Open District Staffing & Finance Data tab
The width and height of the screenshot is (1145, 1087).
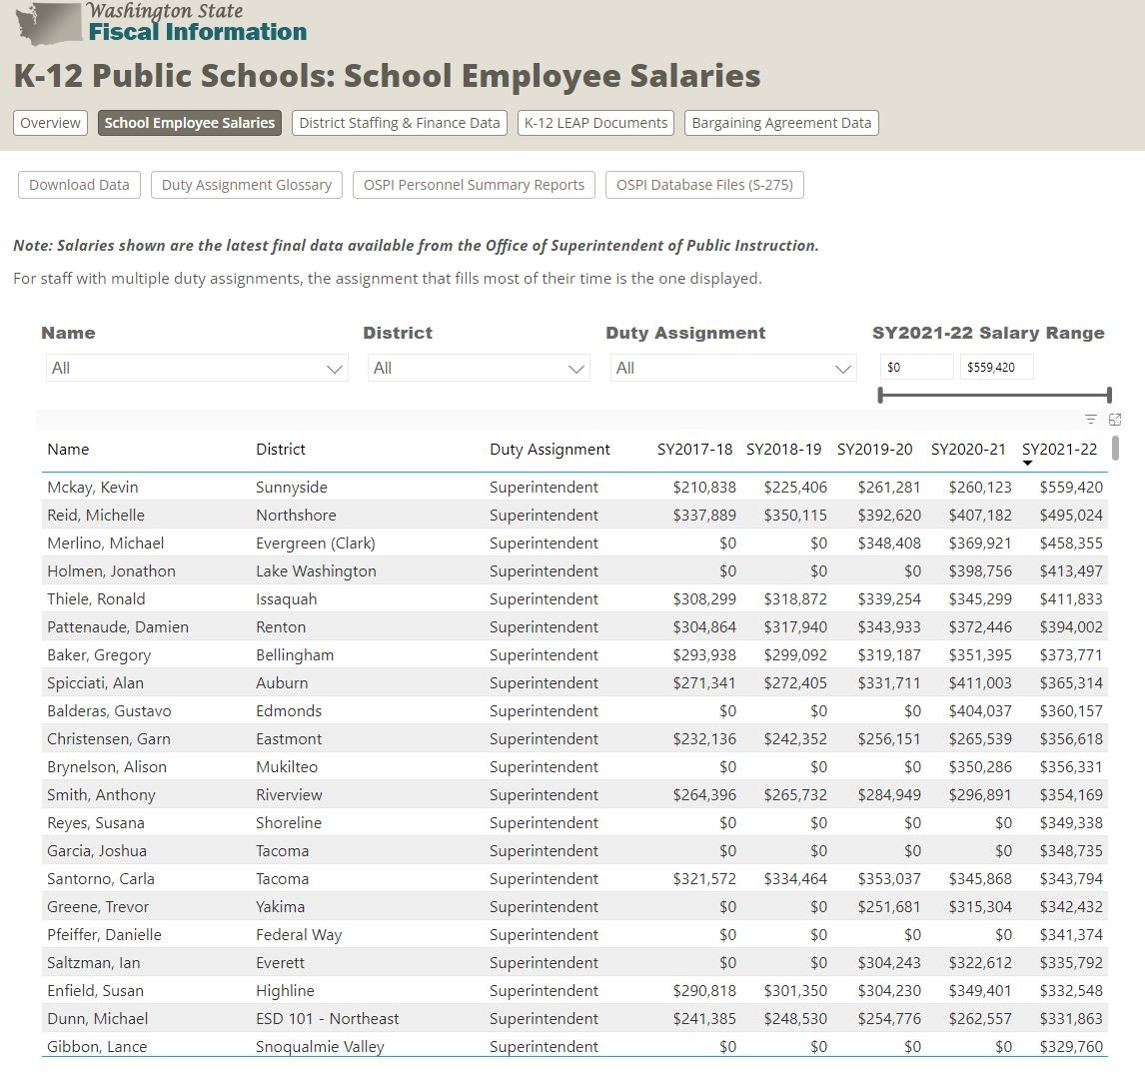coord(400,123)
